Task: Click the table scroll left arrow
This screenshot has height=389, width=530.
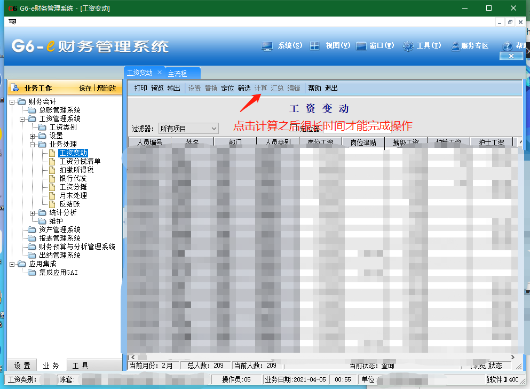Action: (133, 357)
